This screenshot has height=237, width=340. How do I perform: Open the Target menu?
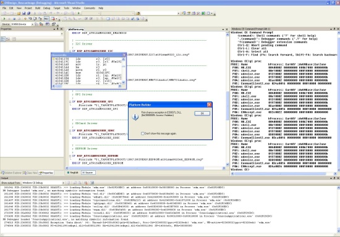pos(57,8)
